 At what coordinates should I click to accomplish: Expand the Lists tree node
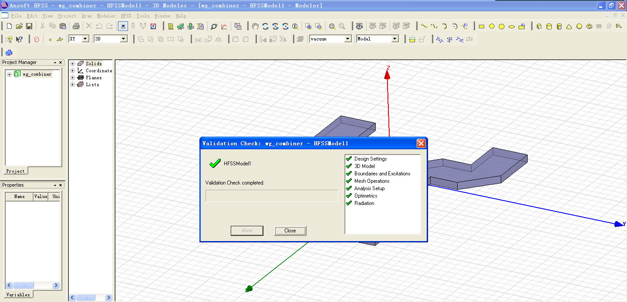[73, 84]
